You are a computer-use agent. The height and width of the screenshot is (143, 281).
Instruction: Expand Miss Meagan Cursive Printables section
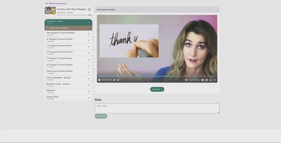[89, 34]
